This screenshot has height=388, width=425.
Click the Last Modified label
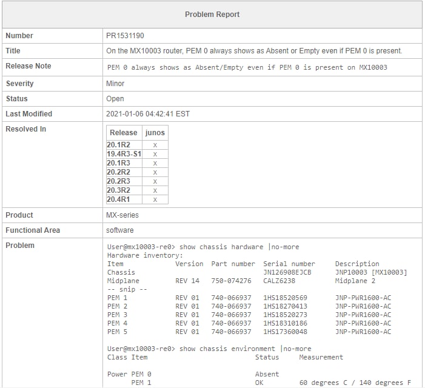tap(28, 114)
